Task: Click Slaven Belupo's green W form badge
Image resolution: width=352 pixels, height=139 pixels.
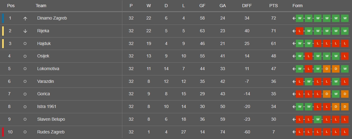Action: [x=318, y=119]
